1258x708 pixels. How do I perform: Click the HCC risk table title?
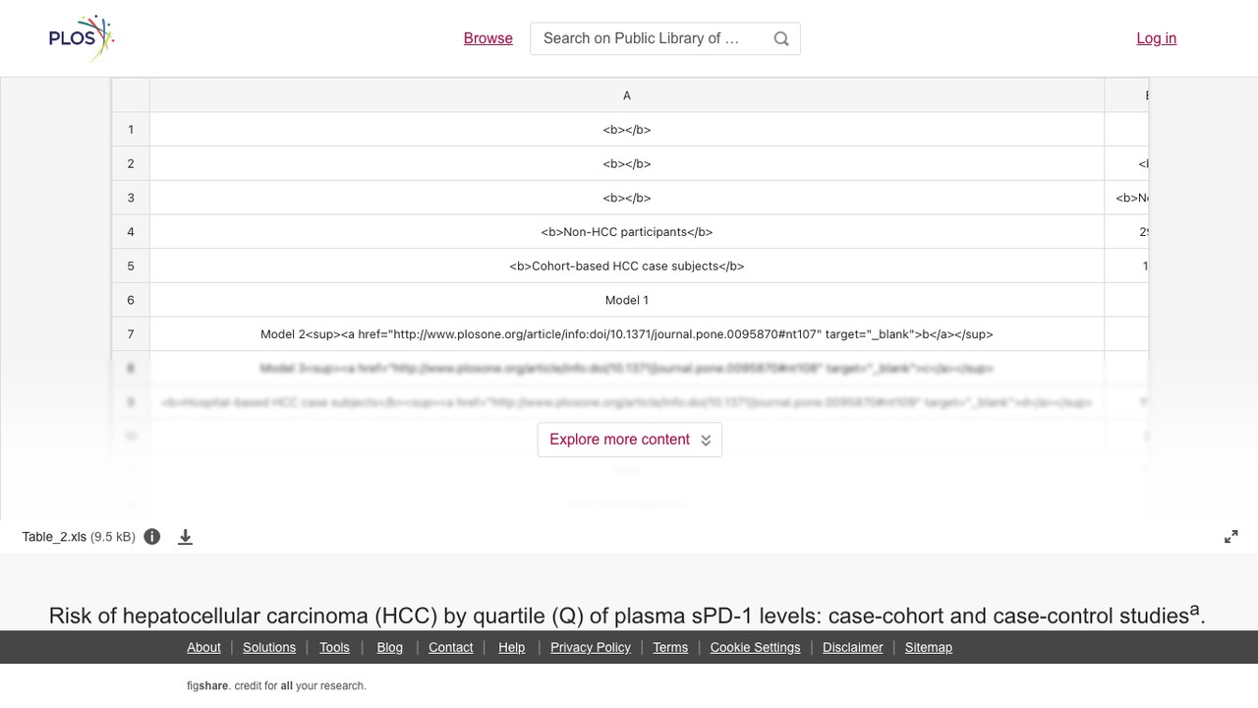pos(627,615)
